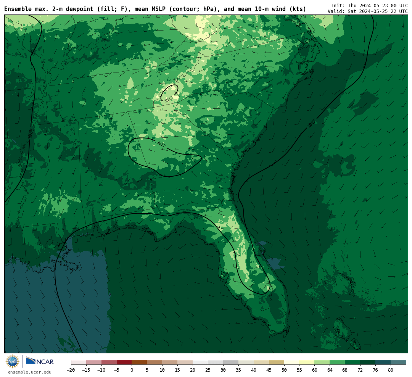This screenshot has width=412, height=377.
Task: Pick the -5 to 0 dark red colorbar swatch
Action: coord(124,362)
